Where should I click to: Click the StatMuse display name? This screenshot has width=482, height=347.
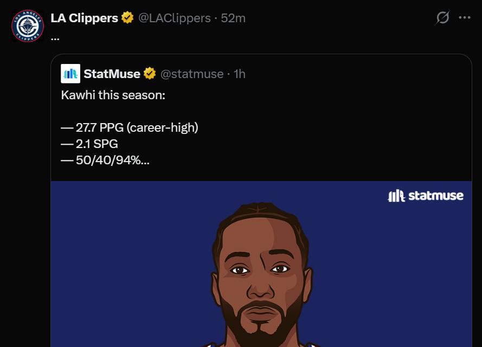112,74
